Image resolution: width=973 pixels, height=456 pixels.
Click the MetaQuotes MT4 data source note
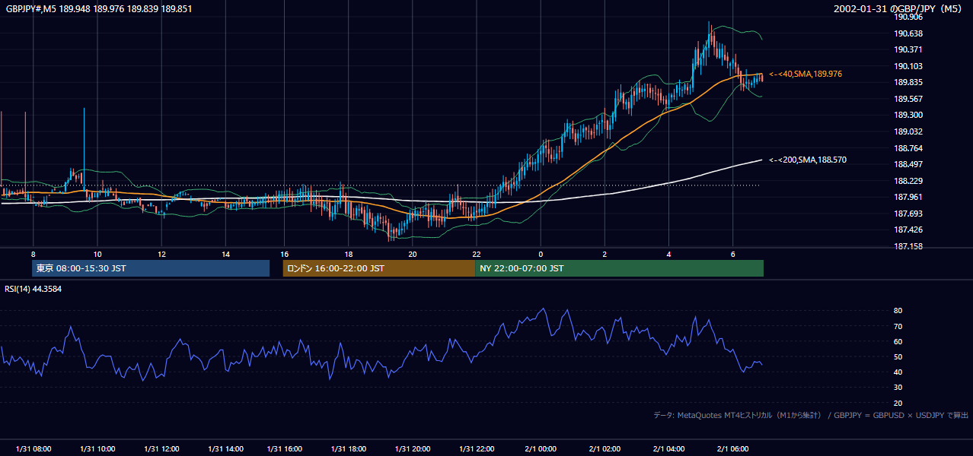click(811, 415)
